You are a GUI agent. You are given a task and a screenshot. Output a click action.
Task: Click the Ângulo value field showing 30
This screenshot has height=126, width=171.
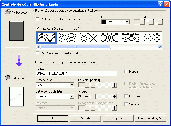point(81,96)
